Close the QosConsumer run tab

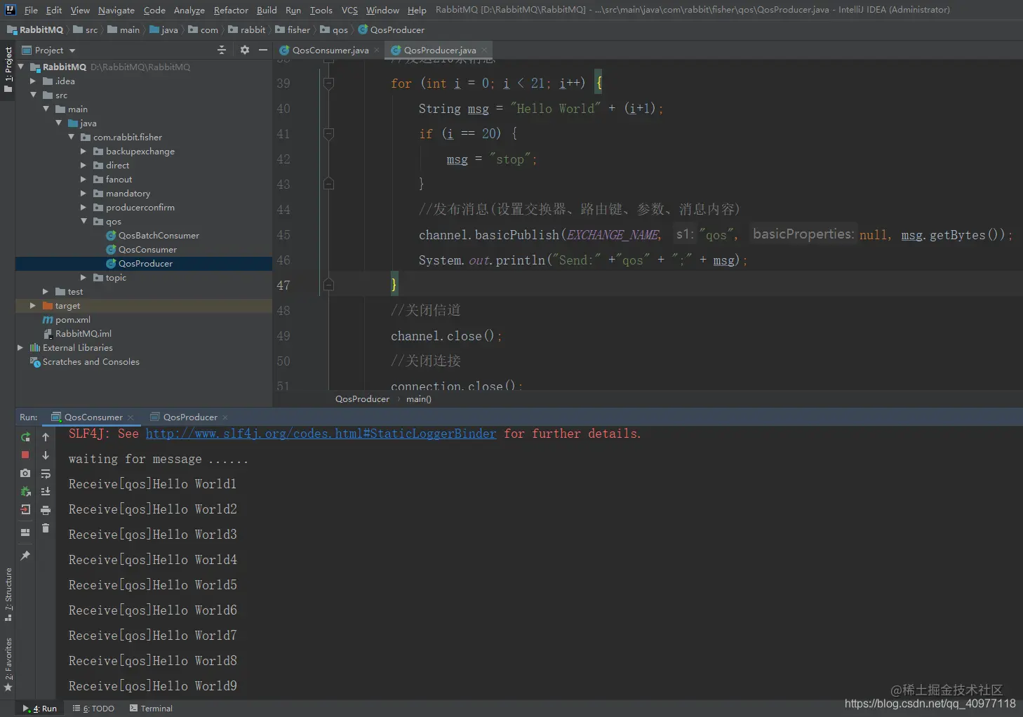click(x=131, y=417)
